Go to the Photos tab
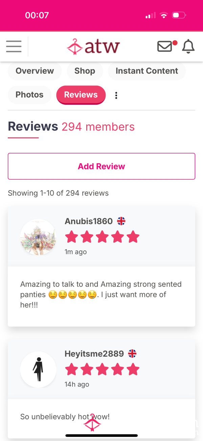This screenshot has width=203, height=441. point(29,95)
